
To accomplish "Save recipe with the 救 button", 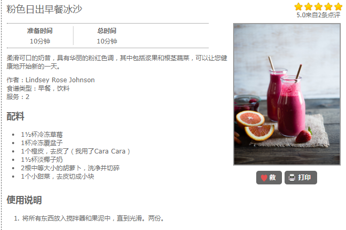I will coord(269,178).
